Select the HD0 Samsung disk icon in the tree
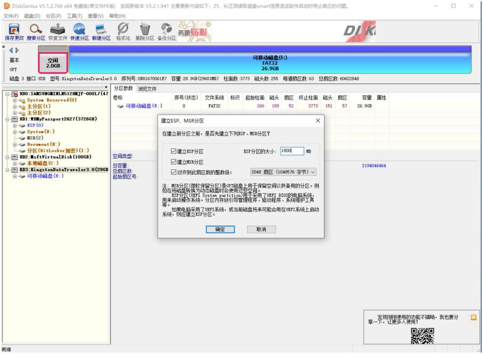This screenshot has height=354, width=483. pyautogui.click(x=14, y=94)
